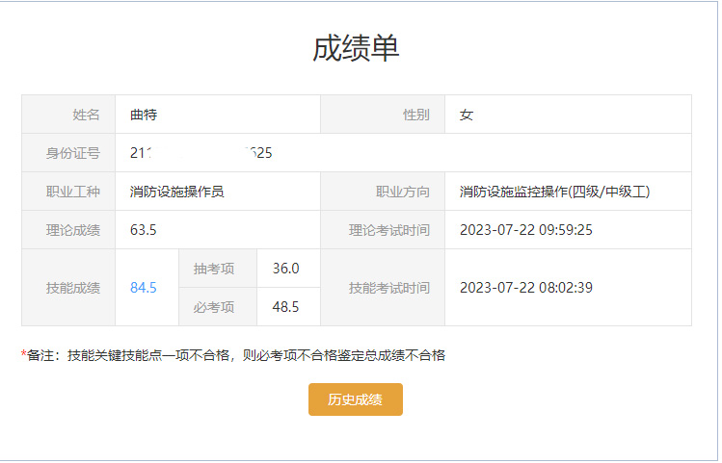Select the gender value 女
722x463 pixels.
coord(467,115)
